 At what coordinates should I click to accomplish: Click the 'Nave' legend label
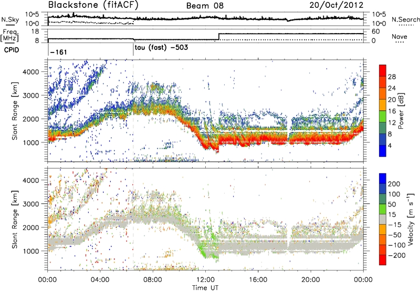click(400, 36)
